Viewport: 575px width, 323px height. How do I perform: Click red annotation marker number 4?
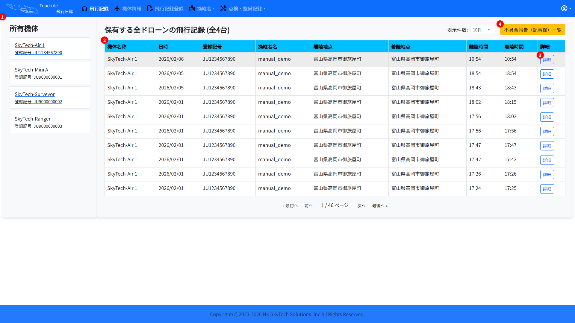(500, 24)
